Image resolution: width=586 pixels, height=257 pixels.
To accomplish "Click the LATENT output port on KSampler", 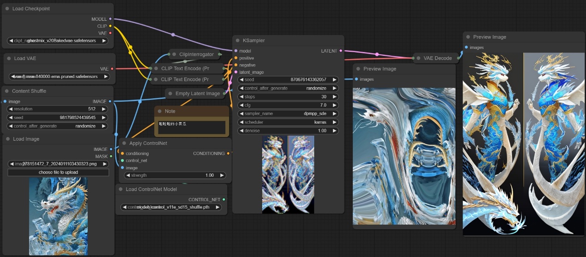I will (341, 51).
